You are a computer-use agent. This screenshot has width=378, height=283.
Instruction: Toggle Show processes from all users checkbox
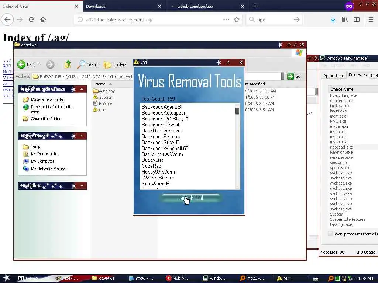tap(330, 234)
